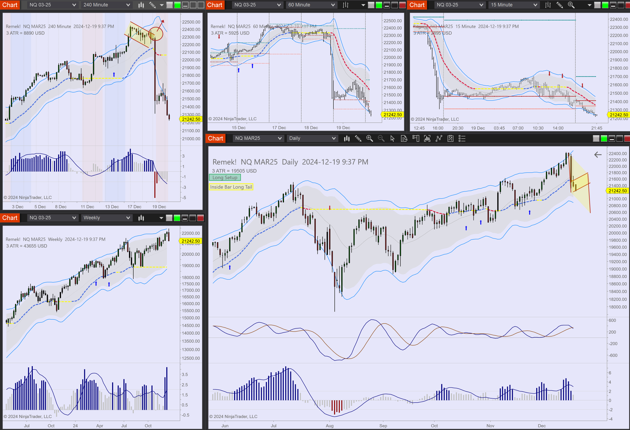Click Chart tab of 60 Minute panel
630x430 pixels.
pos(215,5)
